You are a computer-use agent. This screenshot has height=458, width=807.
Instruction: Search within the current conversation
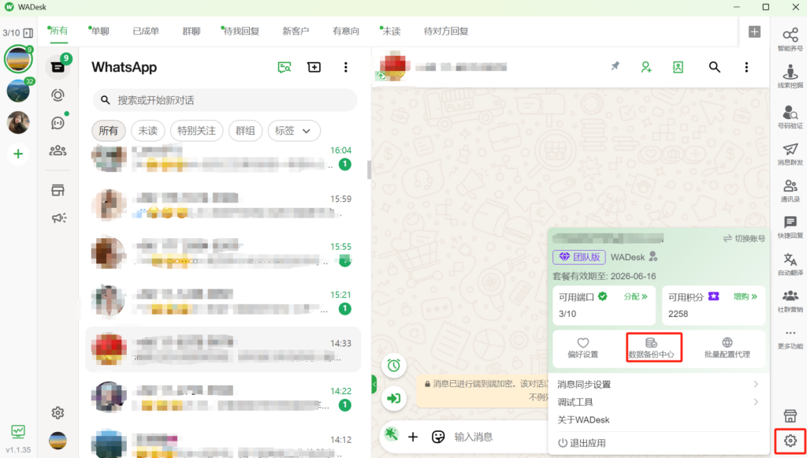pyautogui.click(x=714, y=67)
